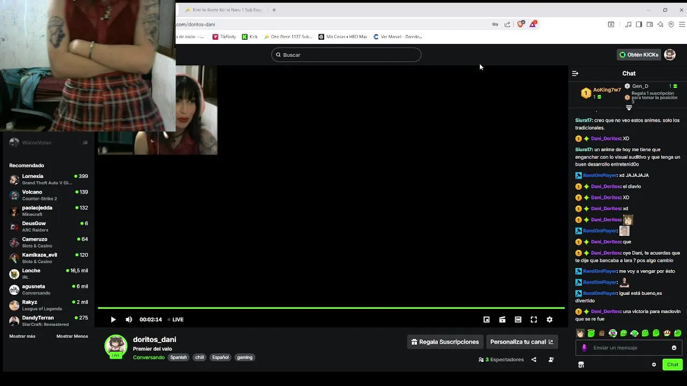Insert the brown angry box emote
The height and width of the screenshot is (386, 687).
602,333
